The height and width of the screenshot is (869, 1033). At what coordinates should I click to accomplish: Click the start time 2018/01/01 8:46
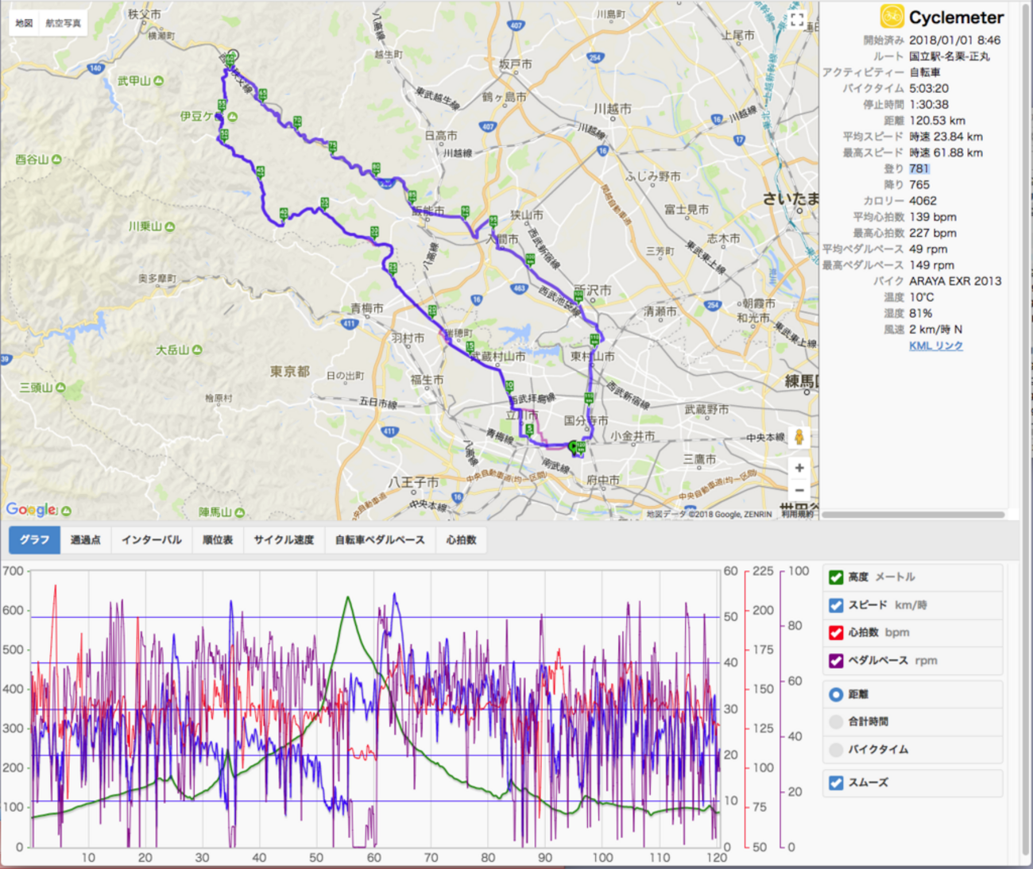955,41
